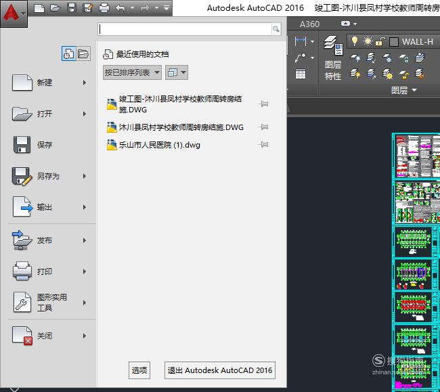
Task: Click the 选项 (Options) button
Action: [x=139, y=370]
